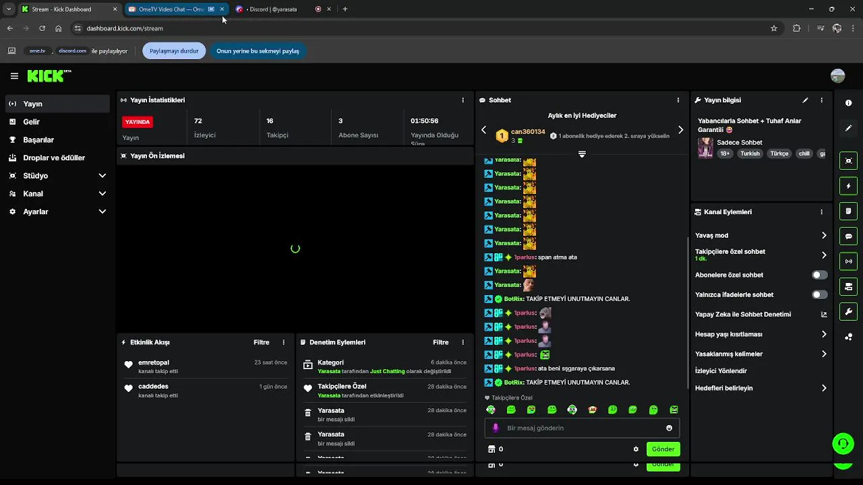Click the Paylaşmayı durdur button
This screenshot has width=863, height=485.
tap(174, 51)
